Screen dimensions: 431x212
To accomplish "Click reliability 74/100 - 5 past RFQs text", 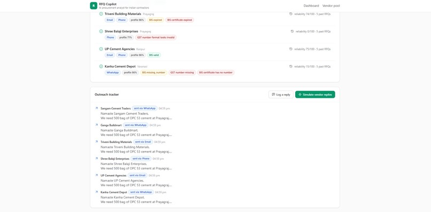I will click(312, 14).
